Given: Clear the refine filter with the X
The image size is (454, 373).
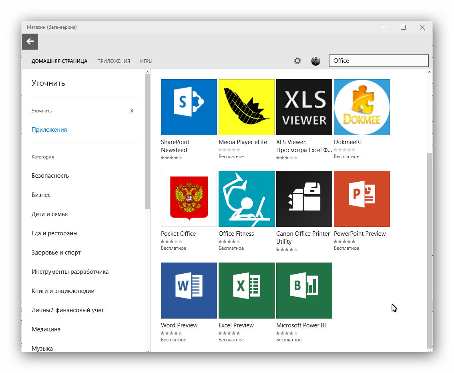Looking at the screenshot, I should tap(132, 111).
